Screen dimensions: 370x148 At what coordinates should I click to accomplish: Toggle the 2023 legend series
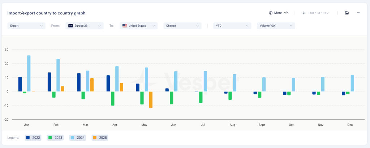coord(55,138)
